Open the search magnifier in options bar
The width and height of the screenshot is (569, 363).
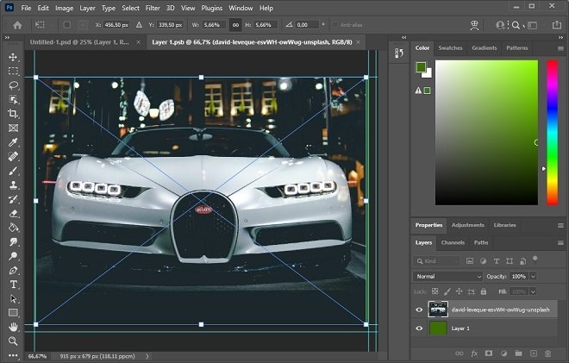(516, 25)
